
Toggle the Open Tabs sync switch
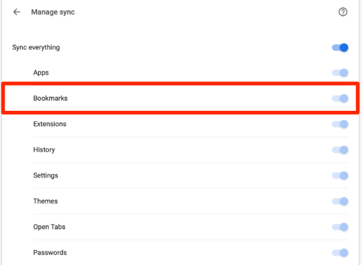[x=340, y=227]
